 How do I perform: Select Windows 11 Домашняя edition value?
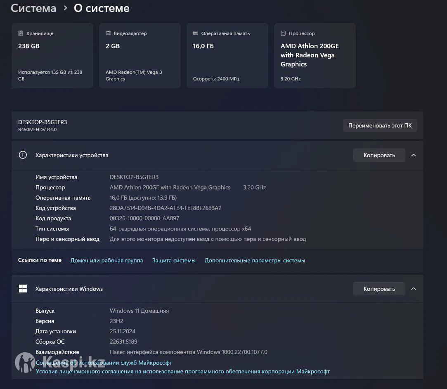point(139,311)
